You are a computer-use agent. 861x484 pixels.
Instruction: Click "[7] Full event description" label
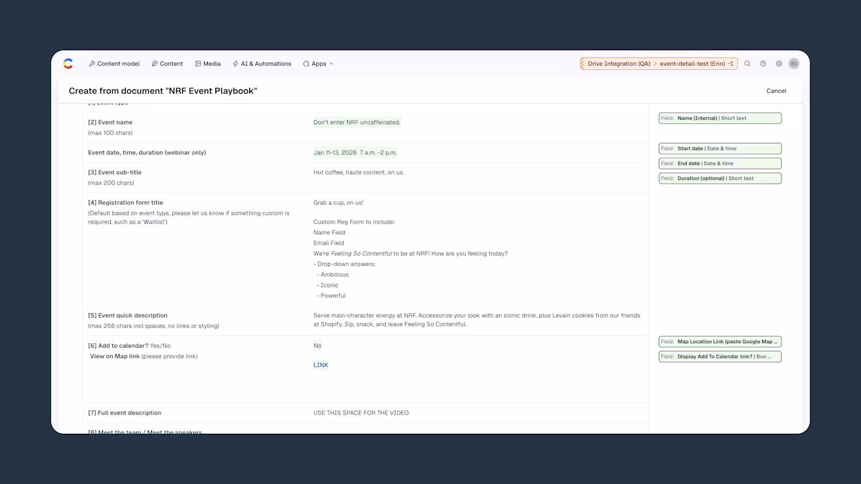(x=125, y=412)
